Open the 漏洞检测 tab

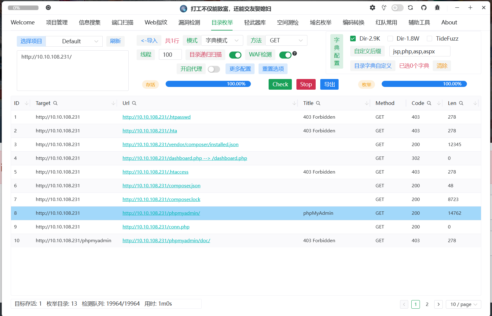189,23
